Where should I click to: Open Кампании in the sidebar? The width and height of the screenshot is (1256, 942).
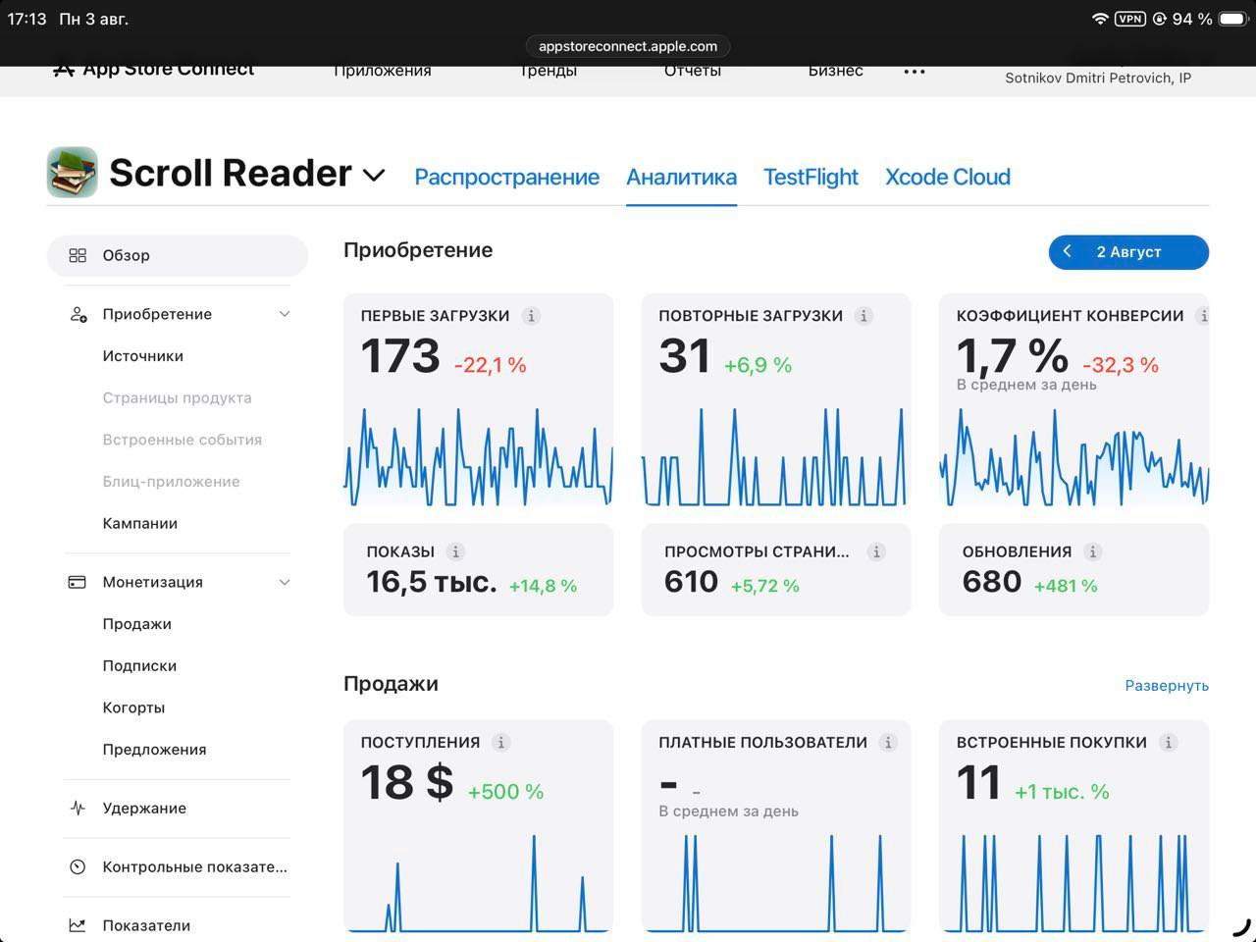point(140,523)
